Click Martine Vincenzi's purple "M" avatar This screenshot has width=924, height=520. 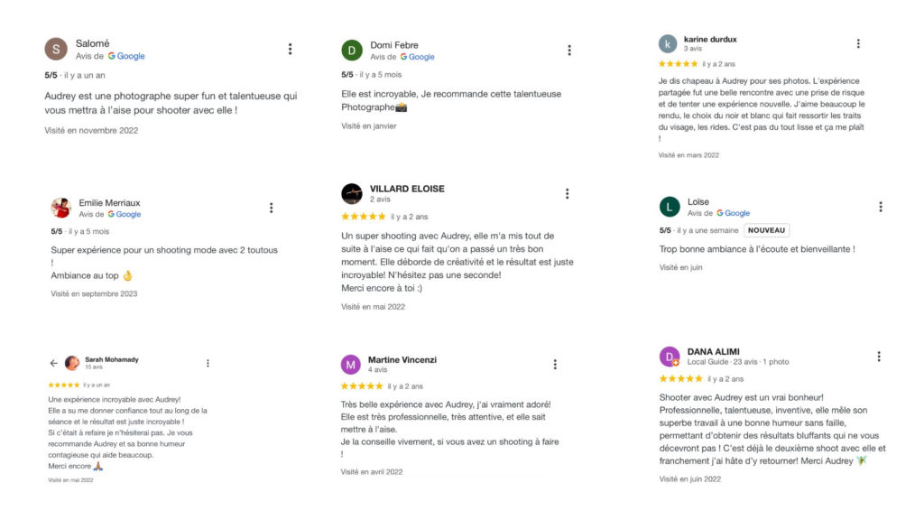[x=351, y=364]
